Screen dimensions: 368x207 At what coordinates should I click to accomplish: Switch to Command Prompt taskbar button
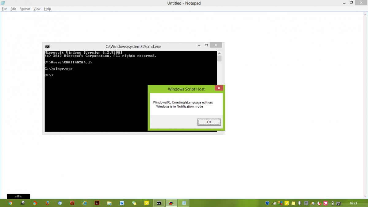point(159,203)
